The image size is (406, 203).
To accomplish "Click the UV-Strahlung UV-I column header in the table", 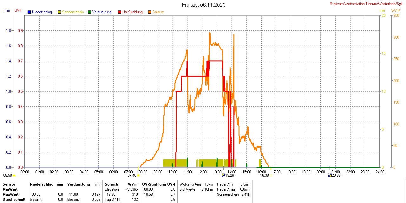I will pyautogui.click(x=159, y=184).
